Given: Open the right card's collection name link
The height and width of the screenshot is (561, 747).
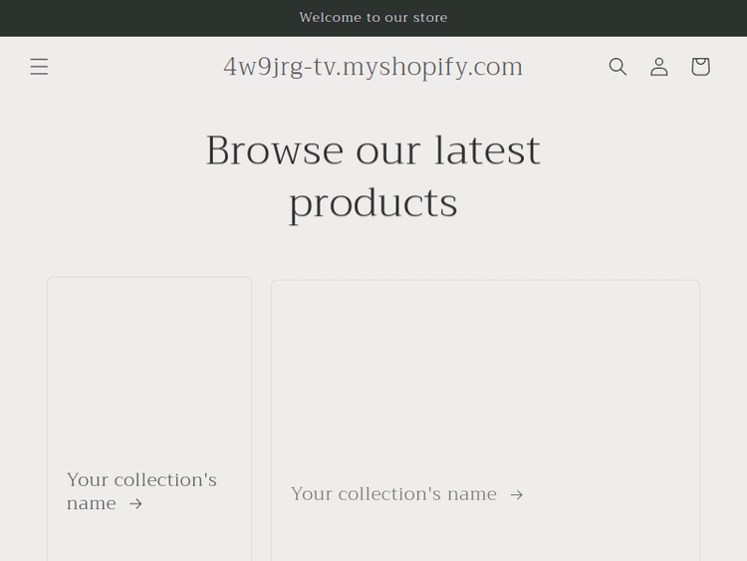Looking at the screenshot, I should (x=393, y=494).
